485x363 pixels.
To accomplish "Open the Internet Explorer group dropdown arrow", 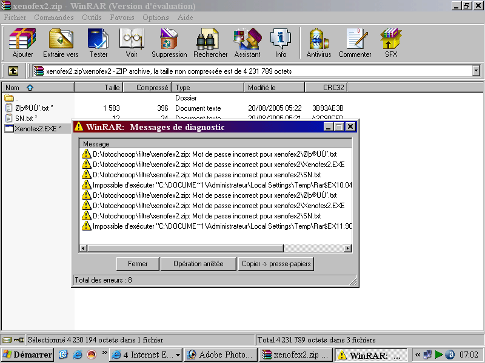I will click(178, 355).
